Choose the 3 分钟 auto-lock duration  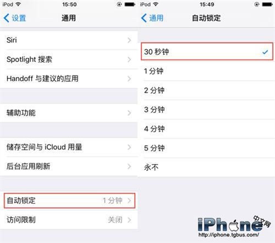(207, 110)
